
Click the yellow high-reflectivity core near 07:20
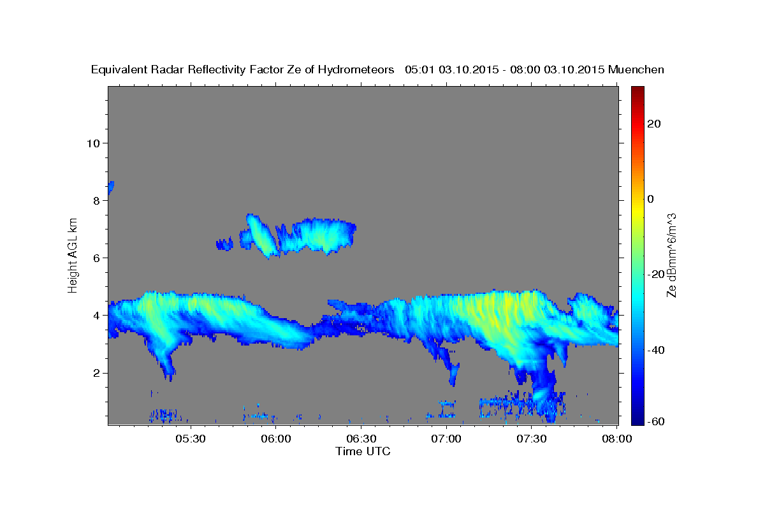click(x=504, y=312)
